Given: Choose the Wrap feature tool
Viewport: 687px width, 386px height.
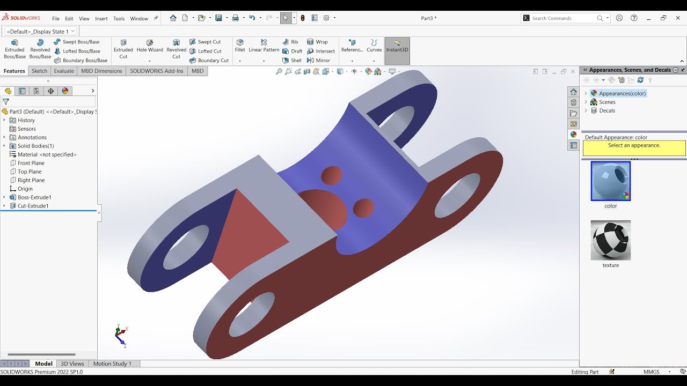Looking at the screenshot, I should pyautogui.click(x=317, y=42).
